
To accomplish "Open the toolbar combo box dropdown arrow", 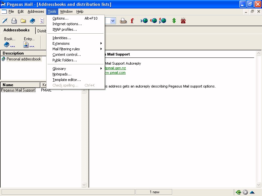I will pyautogui.click(x=113, y=21).
